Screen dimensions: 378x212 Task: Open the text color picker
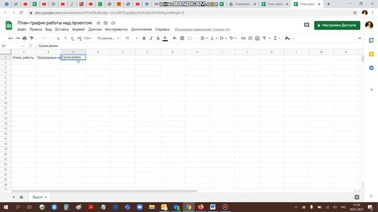tap(165, 38)
